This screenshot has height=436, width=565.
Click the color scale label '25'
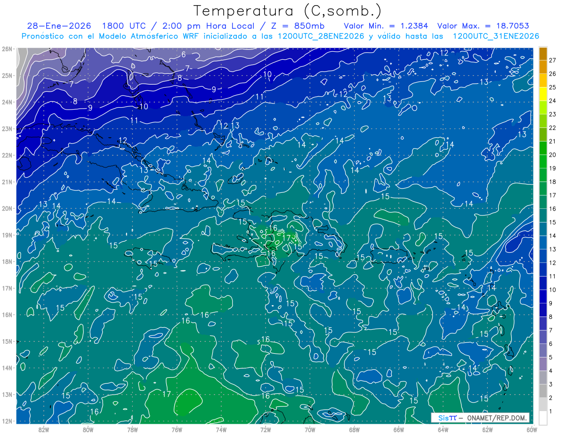tap(553, 87)
